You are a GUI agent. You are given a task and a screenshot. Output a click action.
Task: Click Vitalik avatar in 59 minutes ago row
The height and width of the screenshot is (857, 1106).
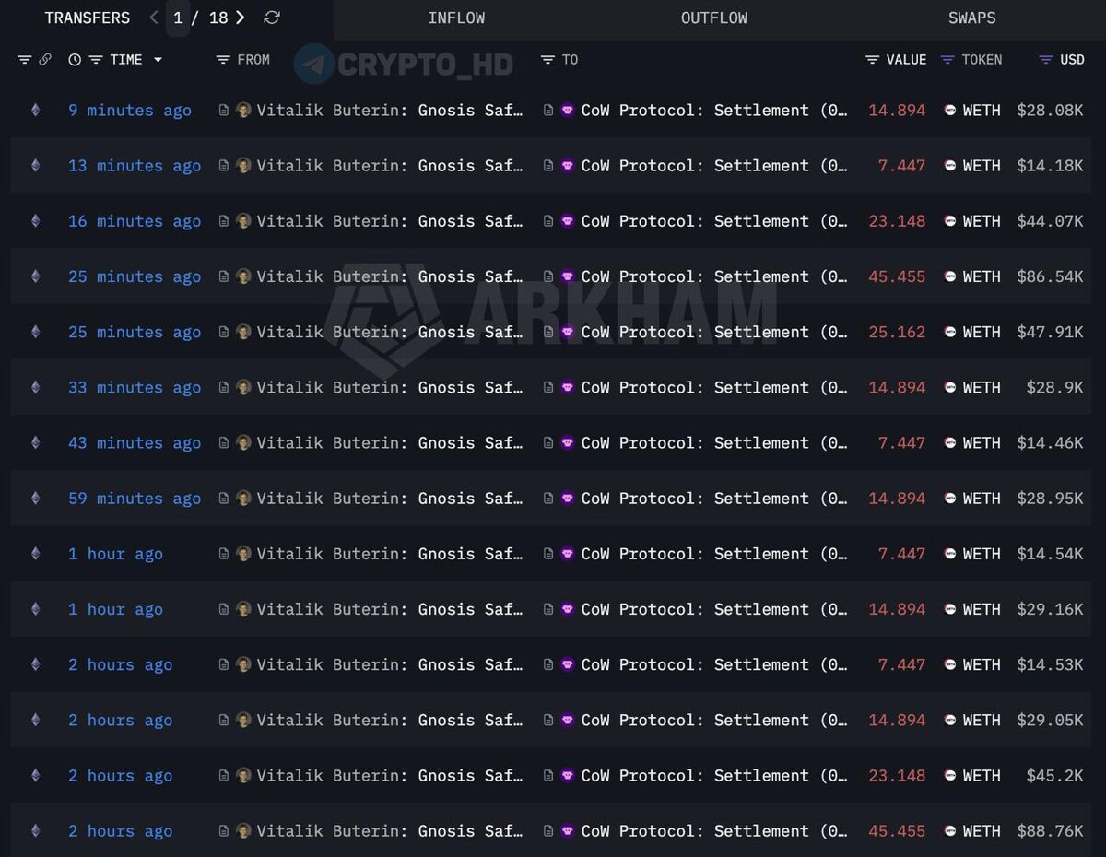point(243,498)
